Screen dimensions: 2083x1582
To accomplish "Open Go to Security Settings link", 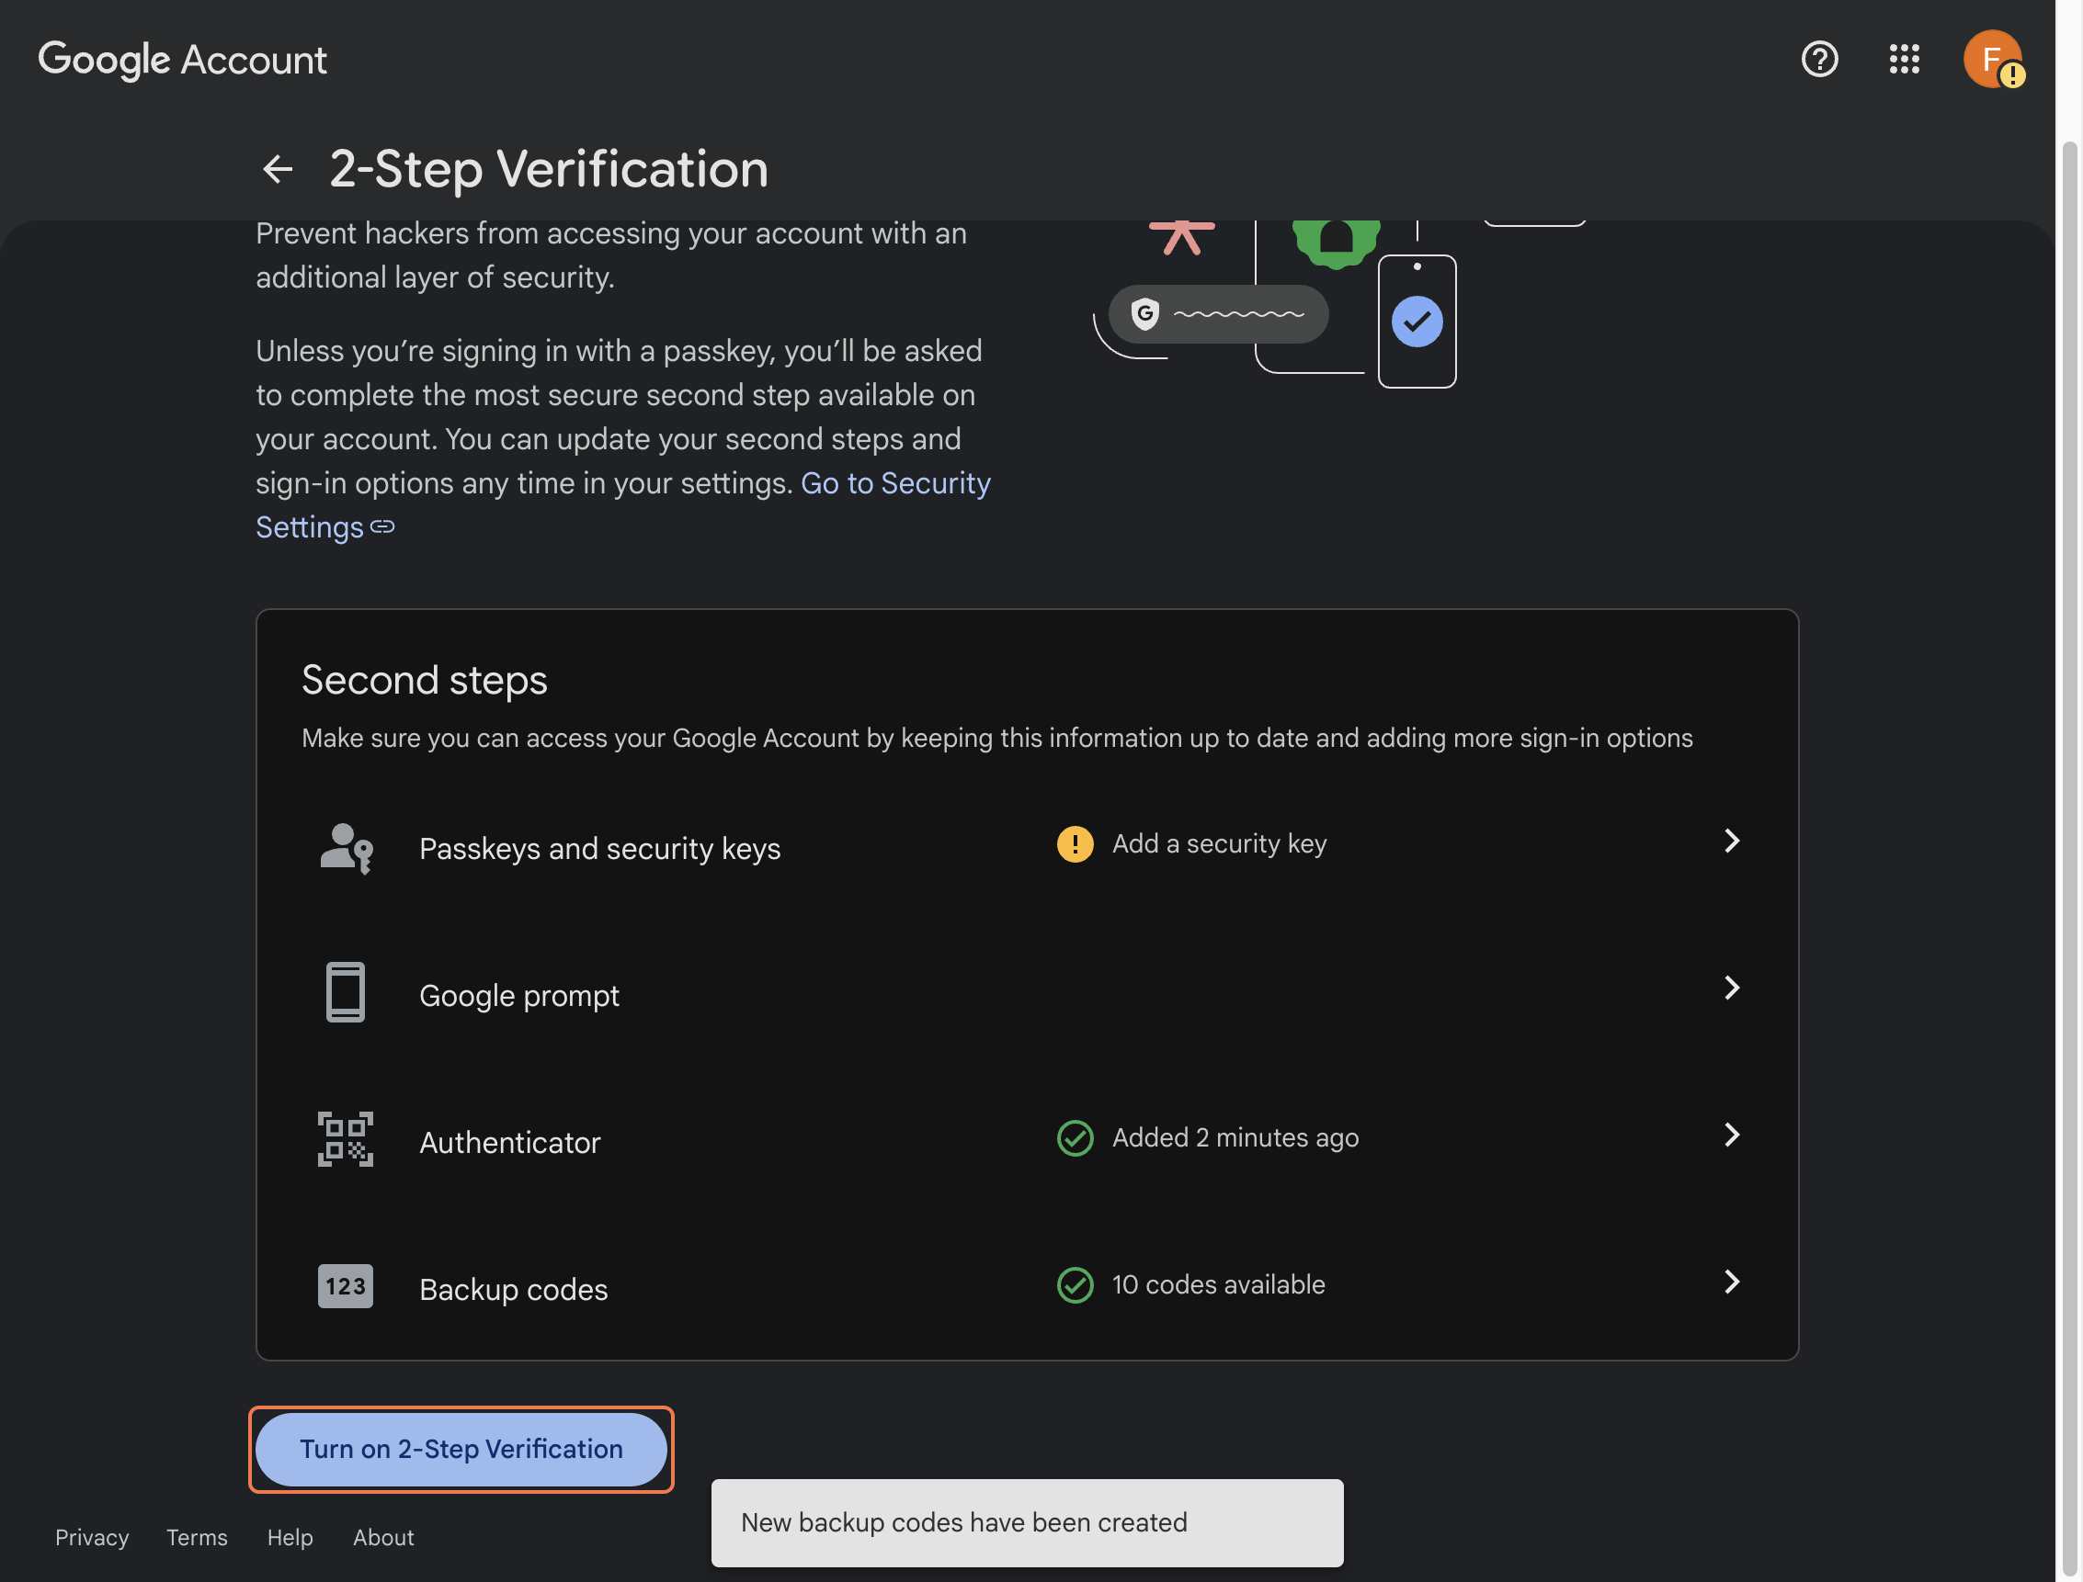I will point(895,483).
